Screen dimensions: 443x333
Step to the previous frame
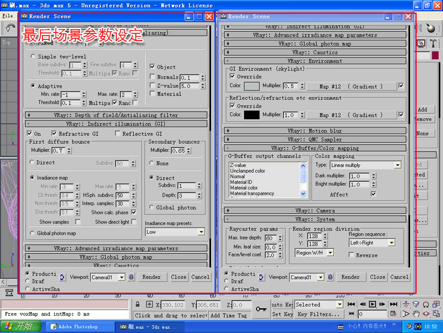tap(363, 304)
